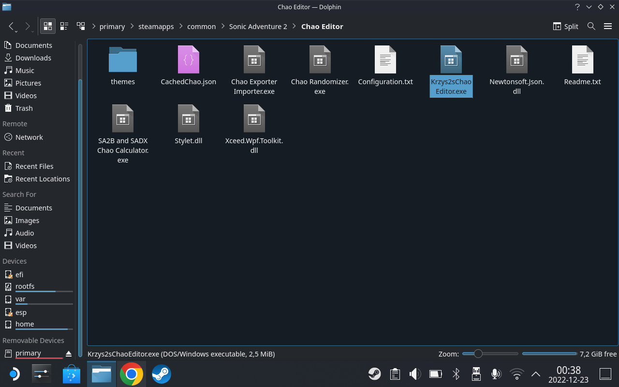Viewport: 619px width, 387px height.
Task: Open the volume control in the system tray
Action: click(x=415, y=373)
